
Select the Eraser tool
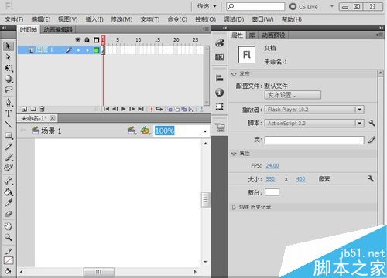click(x=9, y=214)
